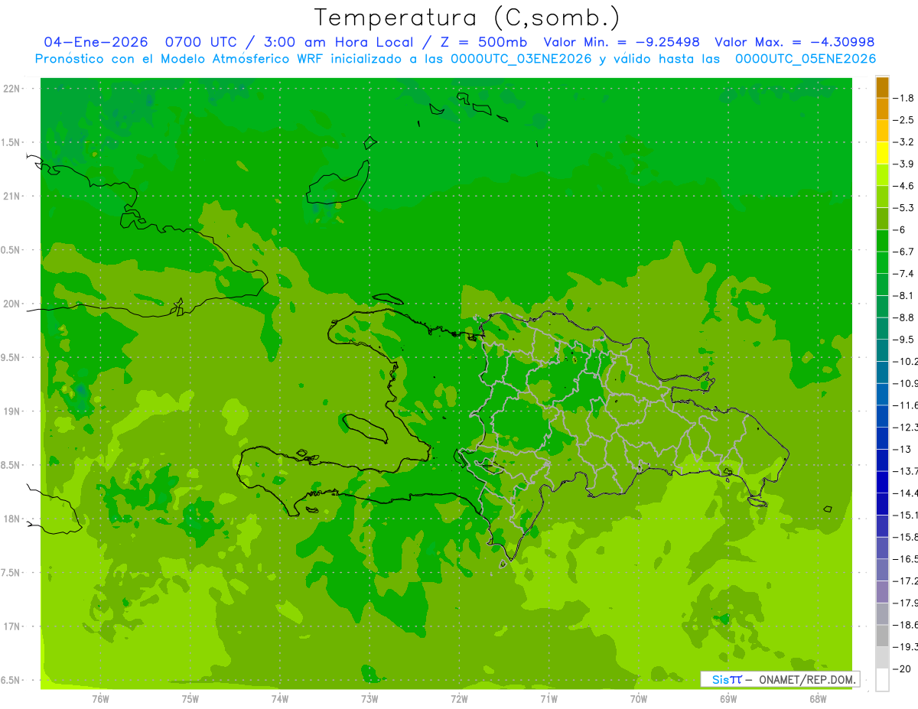Click the blue swatch between -10.9 and -11.6
The image size is (918, 709).
coord(882,395)
